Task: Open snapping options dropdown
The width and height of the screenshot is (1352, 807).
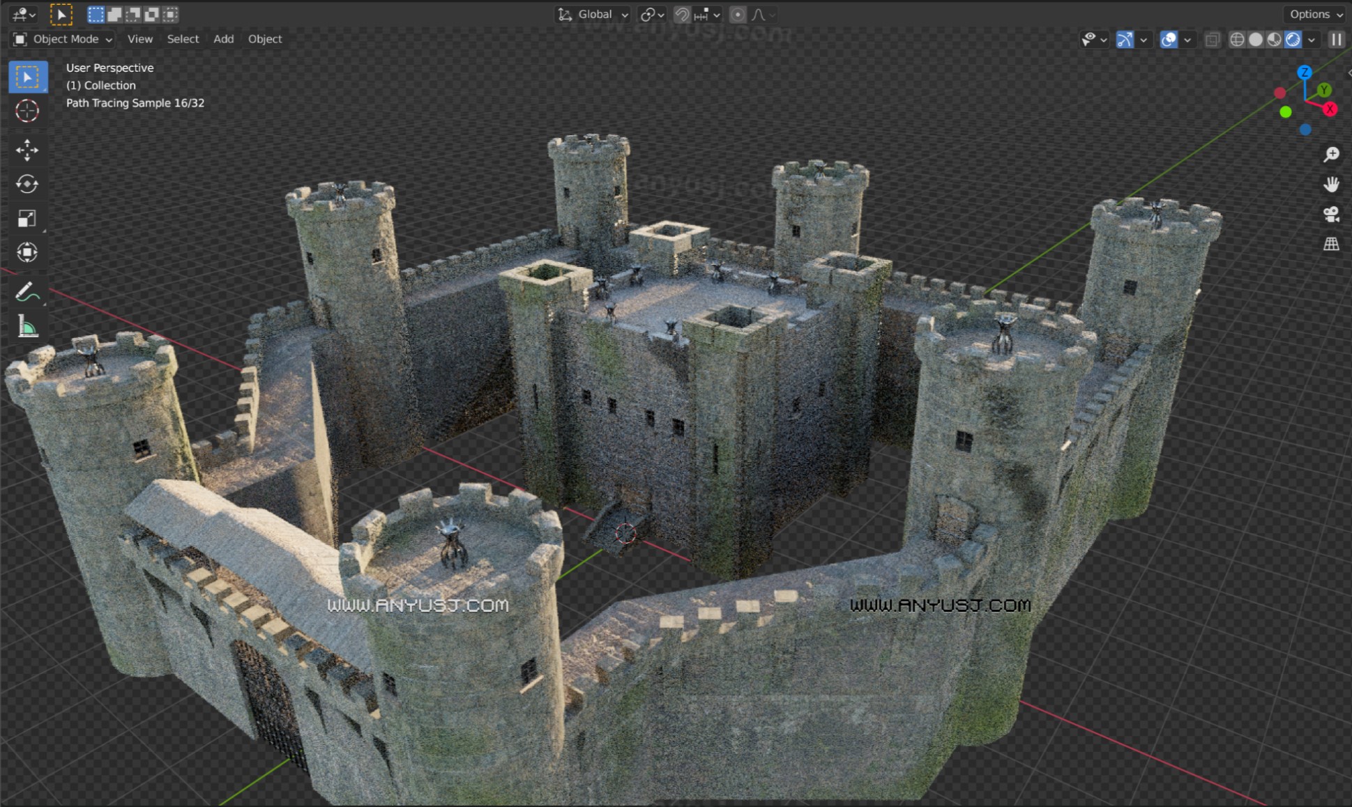Action: [707, 15]
